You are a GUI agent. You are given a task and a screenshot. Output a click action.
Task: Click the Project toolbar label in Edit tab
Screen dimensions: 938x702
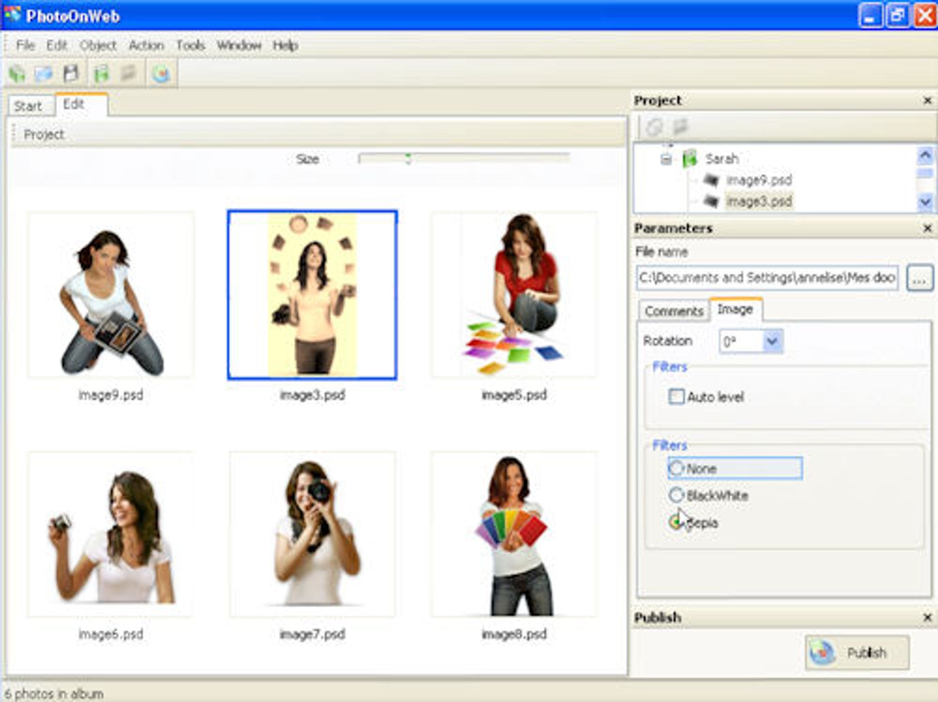(x=44, y=134)
